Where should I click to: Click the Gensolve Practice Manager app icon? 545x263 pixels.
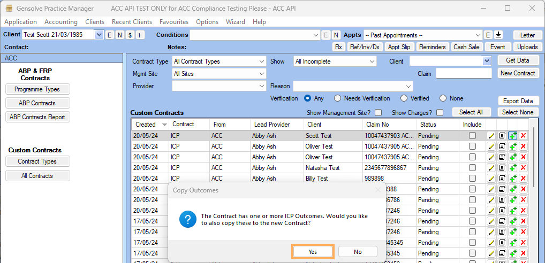pyautogui.click(x=10, y=9)
